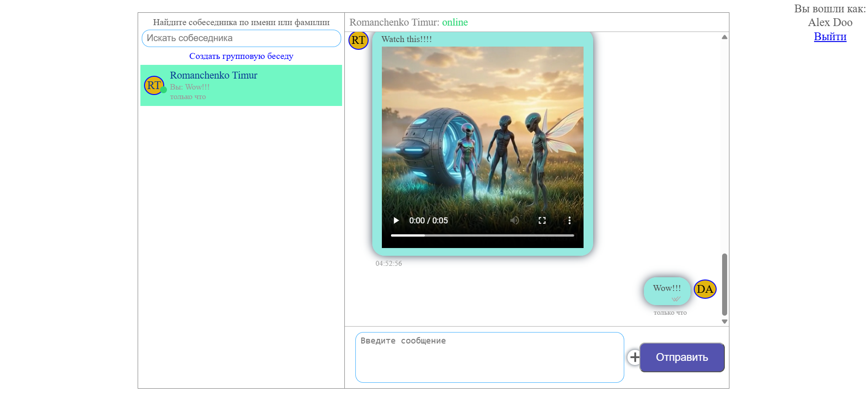The width and height of the screenshot is (868, 412).
Task: Click the Wow!!! message bubble
Action: (x=667, y=291)
